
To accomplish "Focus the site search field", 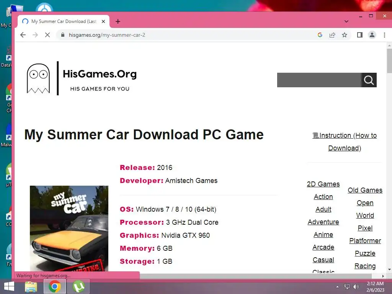I will point(319,80).
